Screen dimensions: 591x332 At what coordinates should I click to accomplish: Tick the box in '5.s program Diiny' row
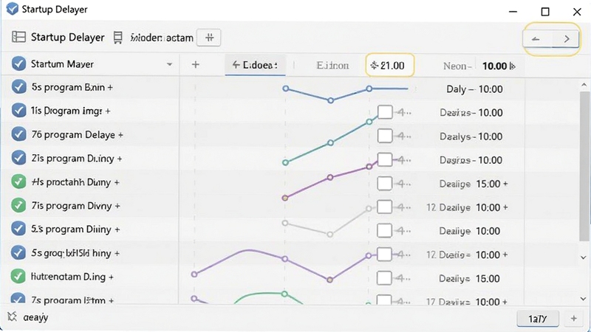[384, 231]
